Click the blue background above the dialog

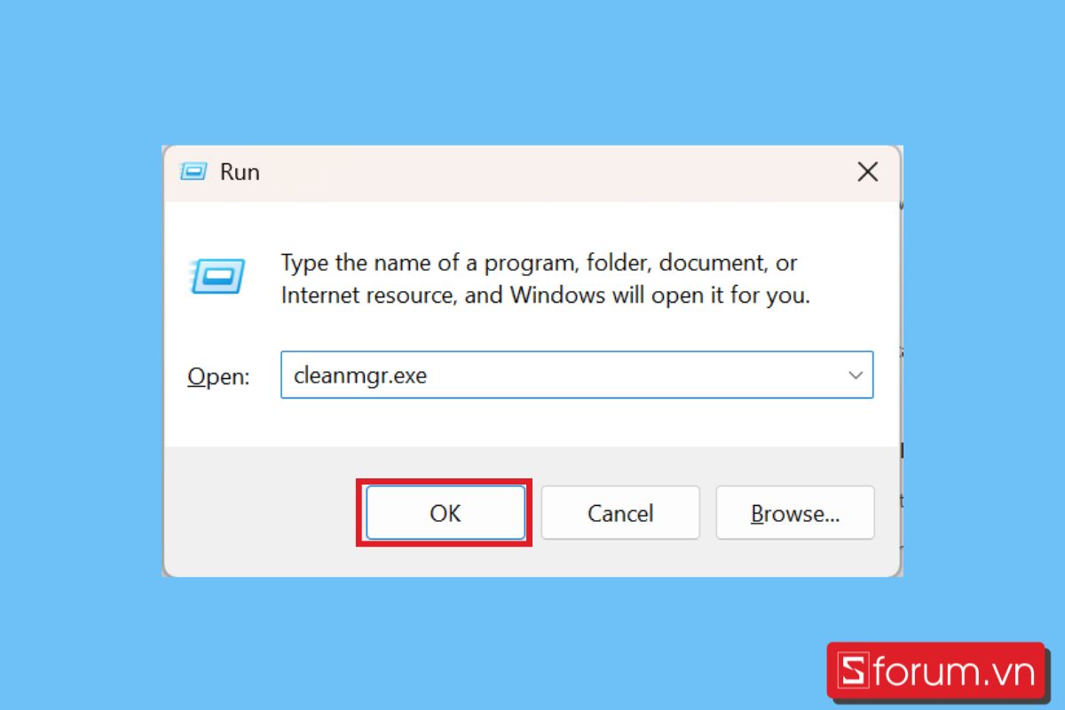(x=532, y=71)
